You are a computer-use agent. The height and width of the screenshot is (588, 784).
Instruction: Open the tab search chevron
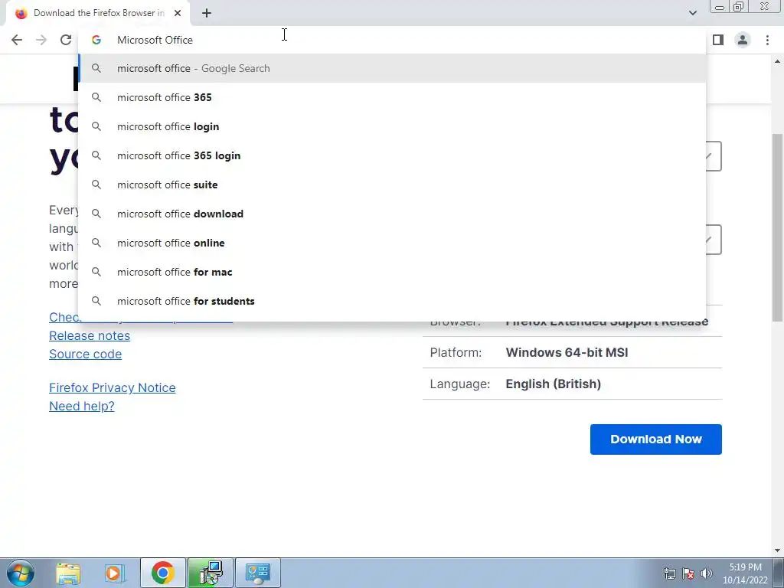[x=692, y=13]
